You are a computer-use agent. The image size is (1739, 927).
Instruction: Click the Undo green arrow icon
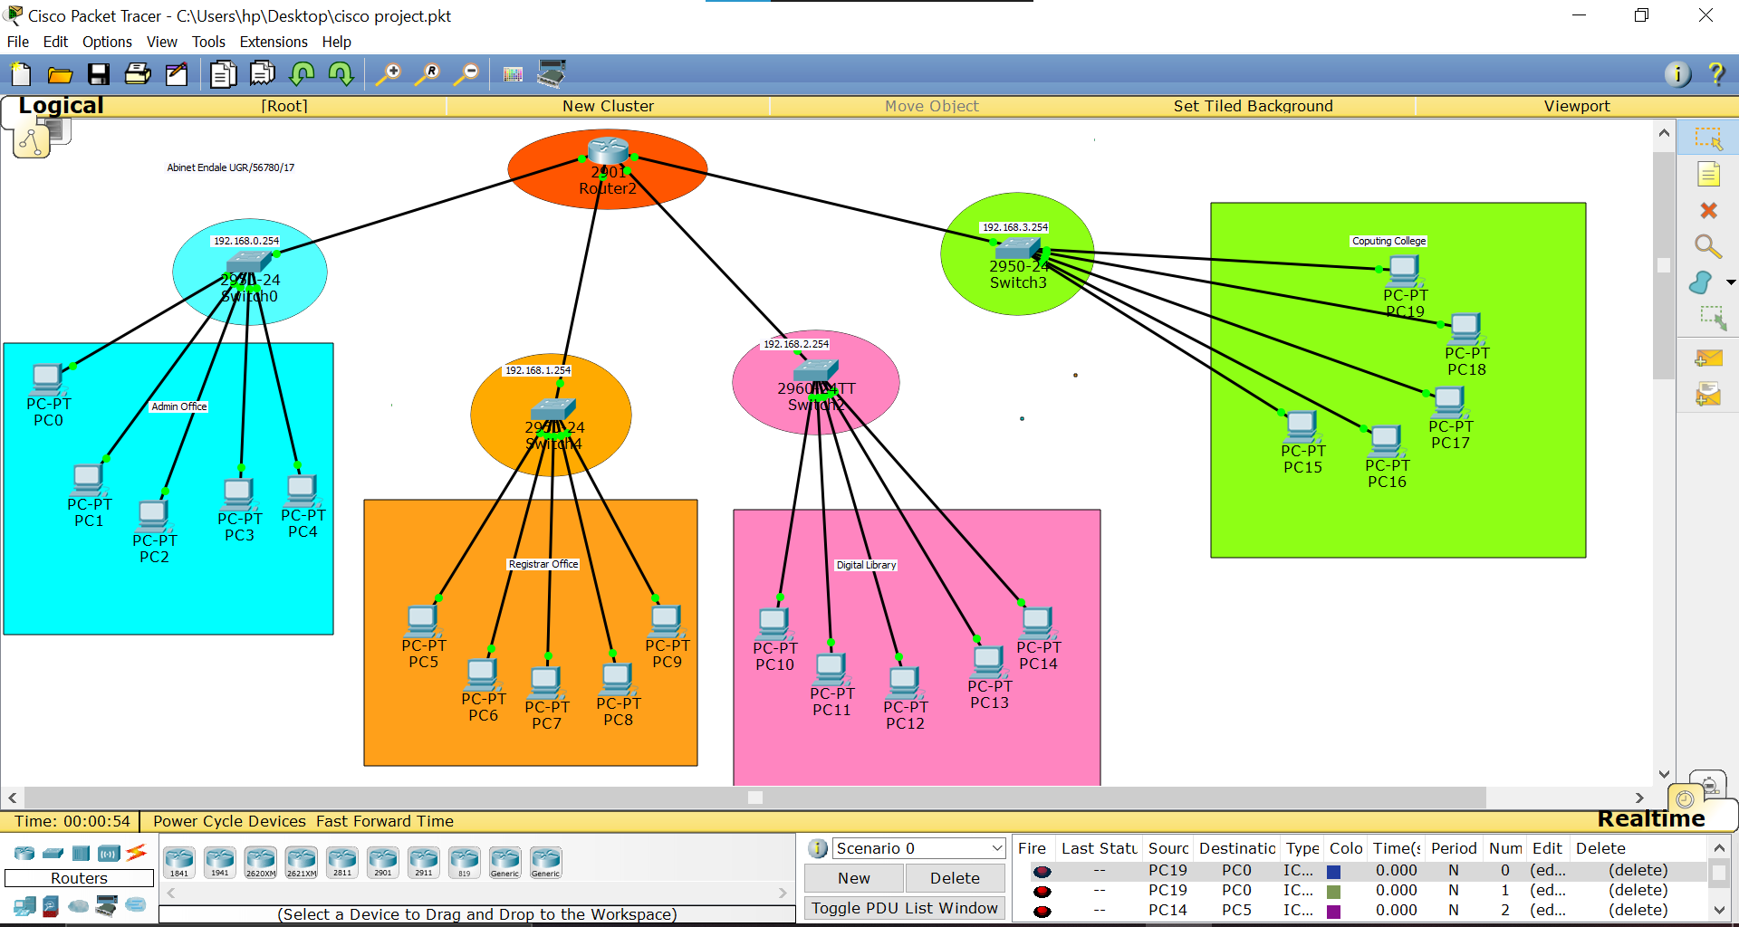pos(303,74)
